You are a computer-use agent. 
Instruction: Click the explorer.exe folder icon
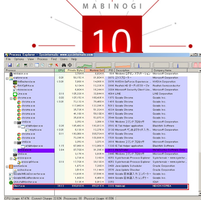tap(11, 78)
